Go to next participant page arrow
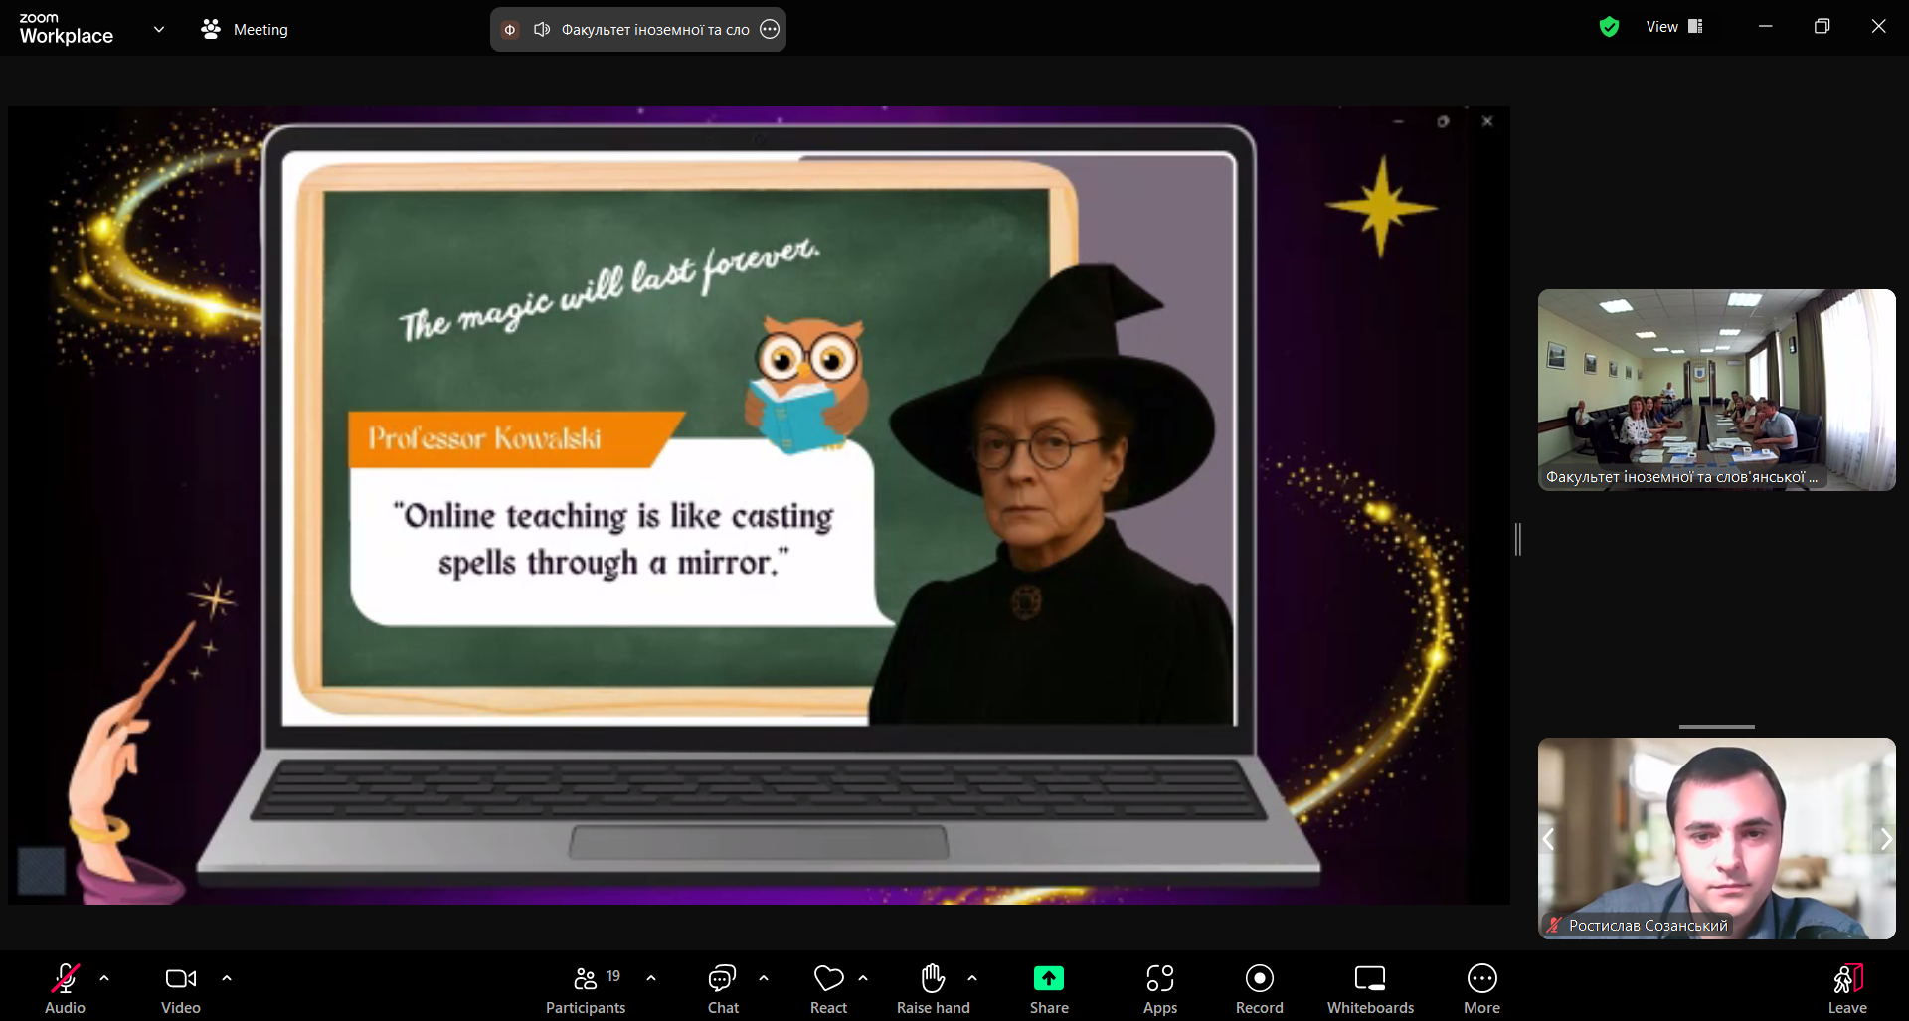Viewport: 1909px width, 1021px height. (x=1886, y=839)
